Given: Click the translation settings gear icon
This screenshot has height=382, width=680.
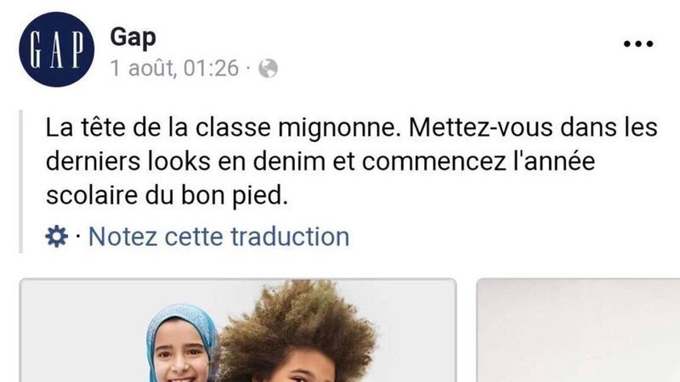Looking at the screenshot, I should coord(57,237).
